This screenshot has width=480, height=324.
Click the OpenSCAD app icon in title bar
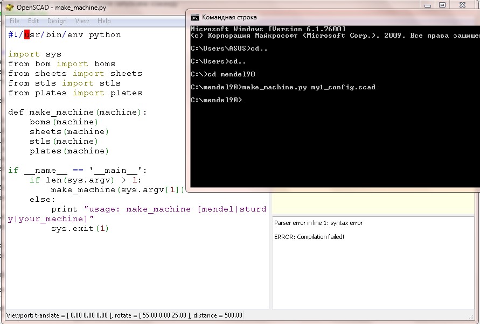(x=9, y=6)
